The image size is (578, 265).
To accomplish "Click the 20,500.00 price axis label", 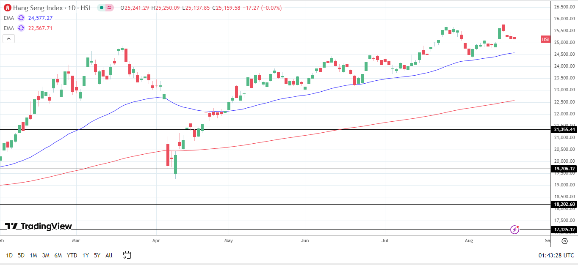I will [x=564, y=149].
